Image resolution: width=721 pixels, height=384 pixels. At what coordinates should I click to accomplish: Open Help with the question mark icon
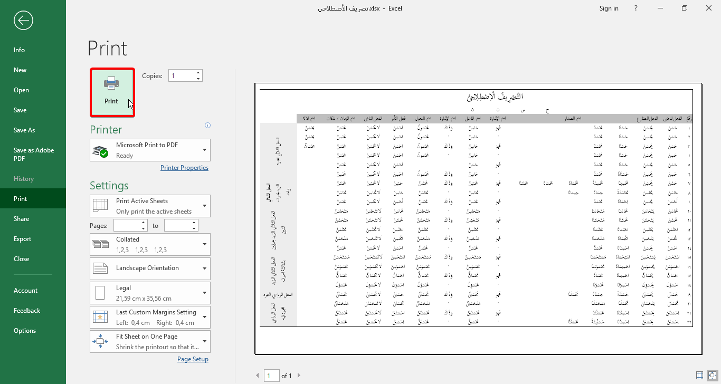(x=635, y=8)
